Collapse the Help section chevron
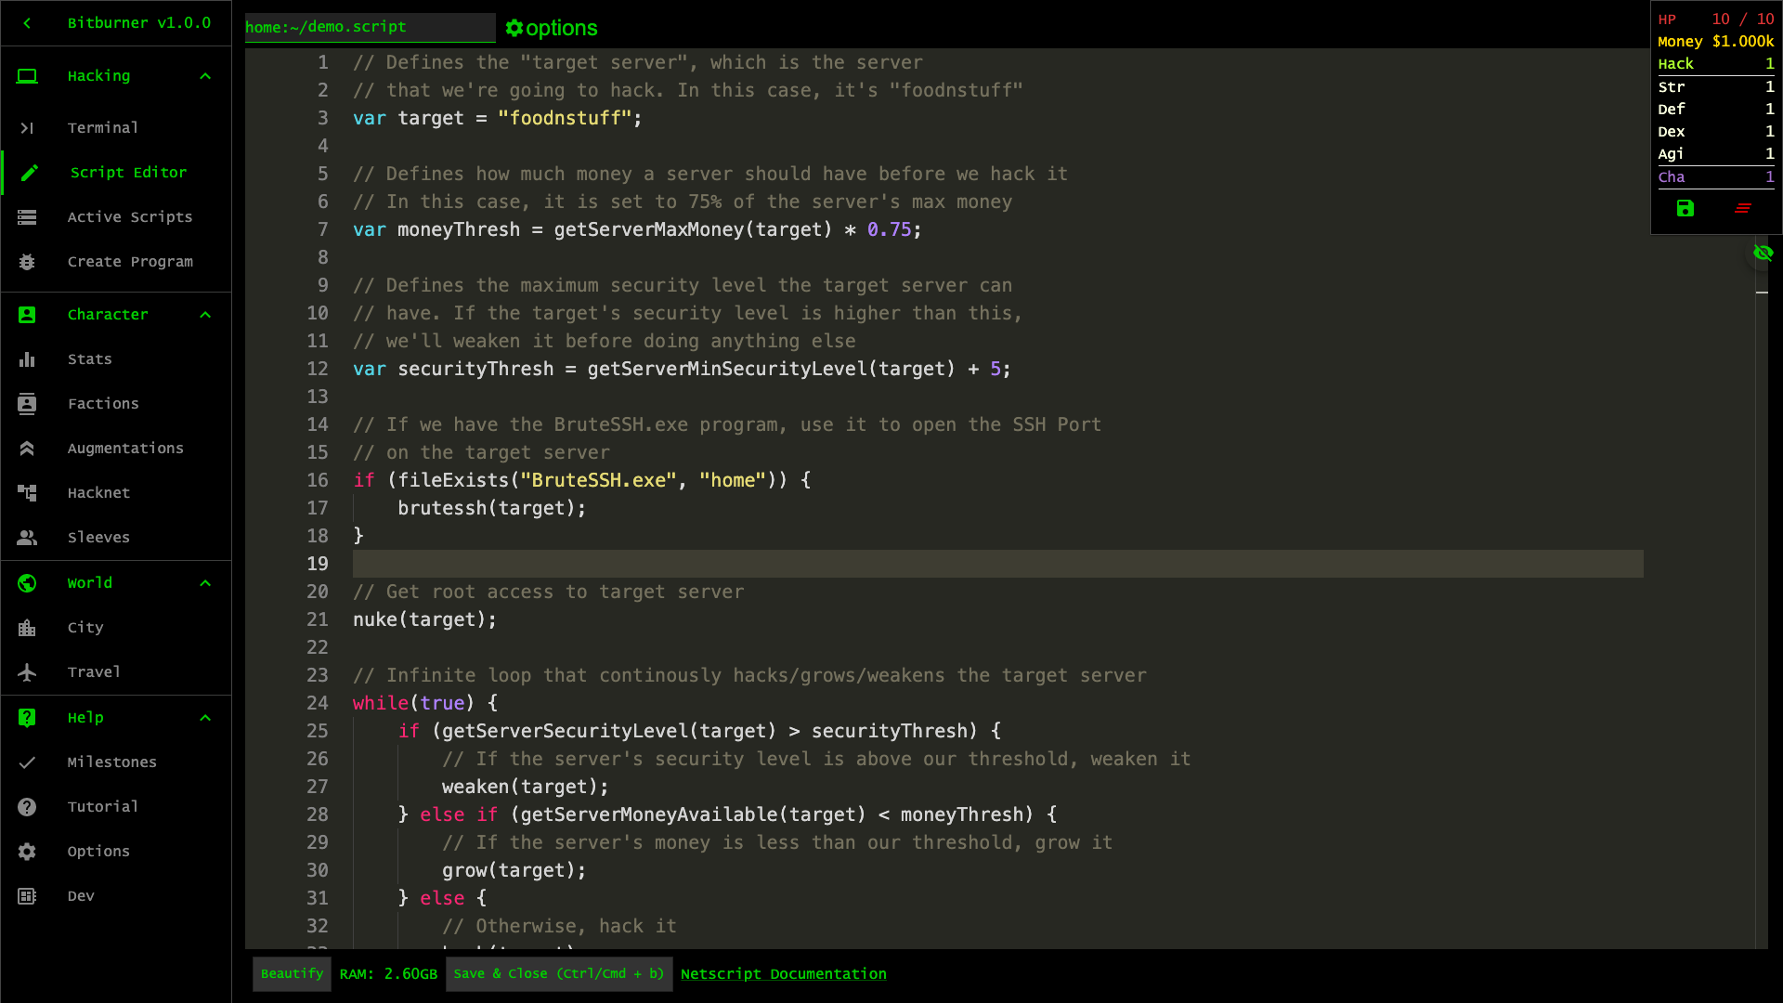The width and height of the screenshot is (1783, 1003). [x=205, y=718]
